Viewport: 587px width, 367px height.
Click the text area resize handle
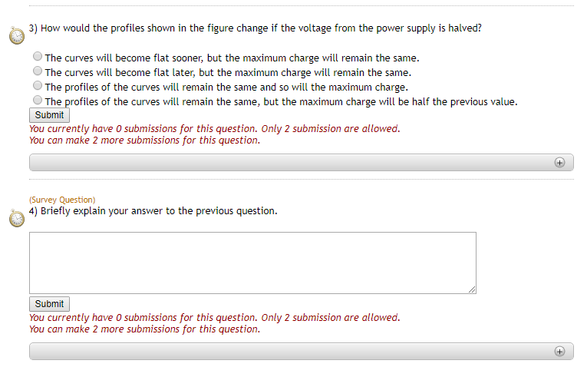point(472,289)
